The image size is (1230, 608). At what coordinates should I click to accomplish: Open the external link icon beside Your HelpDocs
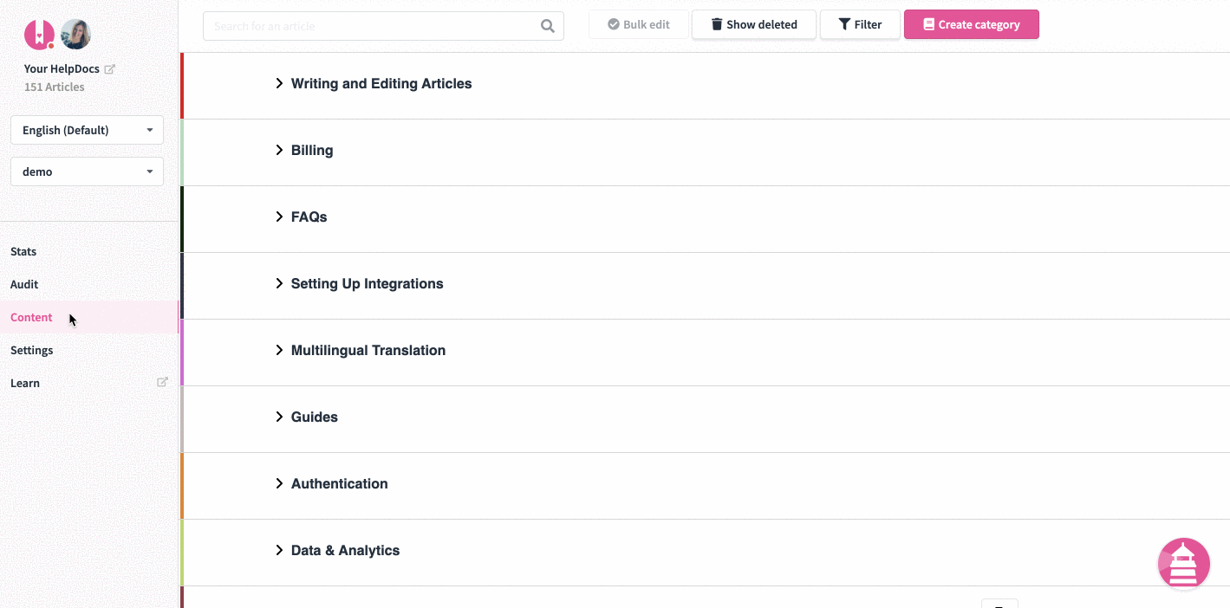click(110, 69)
